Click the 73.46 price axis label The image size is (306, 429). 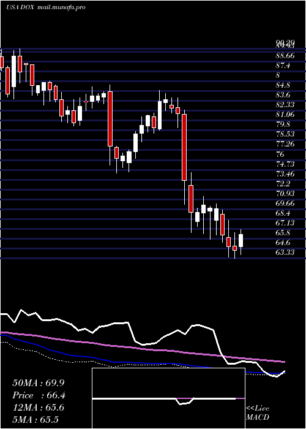pyautogui.click(x=285, y=174)
